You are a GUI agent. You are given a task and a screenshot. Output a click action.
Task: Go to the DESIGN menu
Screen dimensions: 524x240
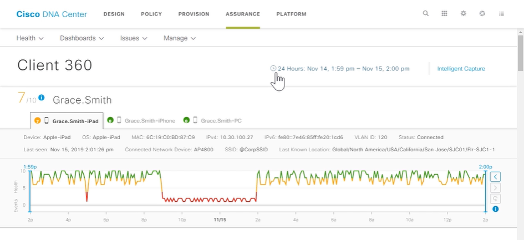(114, 14)
